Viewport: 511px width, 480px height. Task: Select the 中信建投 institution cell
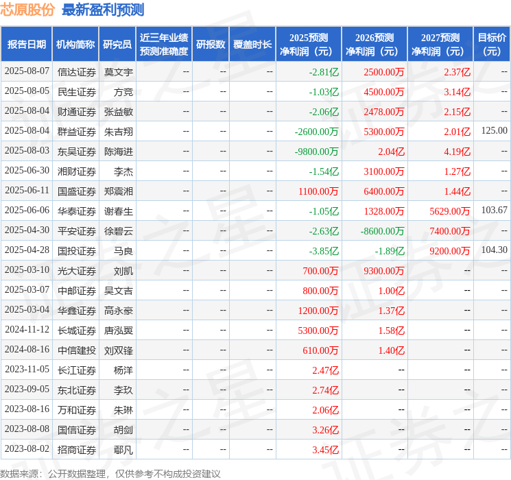(77, 350)
